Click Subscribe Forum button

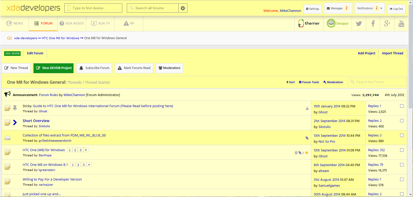pos(94,68)
